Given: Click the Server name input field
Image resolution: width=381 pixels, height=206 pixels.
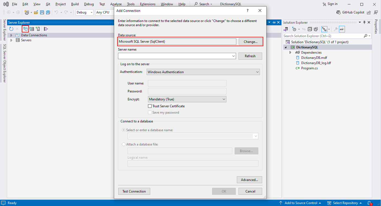Looking at the screenshot, I should point(176,56).
